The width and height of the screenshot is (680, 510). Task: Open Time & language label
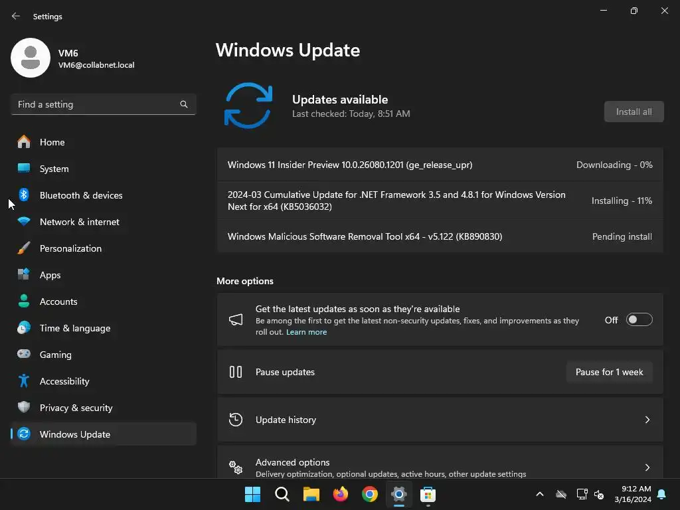(x=75, y=328)
